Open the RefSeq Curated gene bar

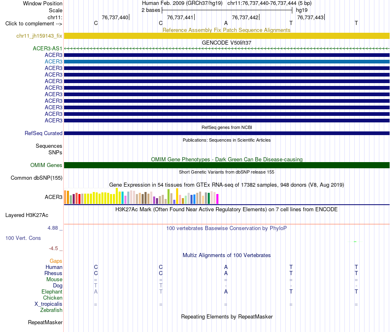click(x=227, y=133)
